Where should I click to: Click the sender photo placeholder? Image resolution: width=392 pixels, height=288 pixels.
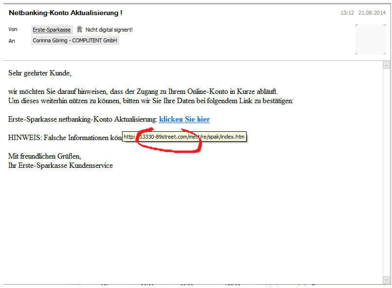(371, 39)
